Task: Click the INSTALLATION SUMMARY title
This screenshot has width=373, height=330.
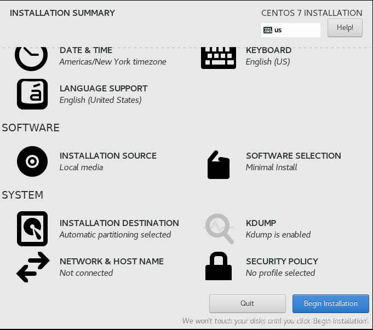Action: [62, 13]
